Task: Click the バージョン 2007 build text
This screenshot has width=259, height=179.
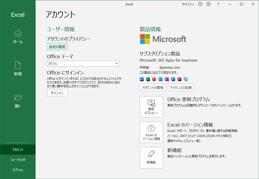Action: (199, 136)
